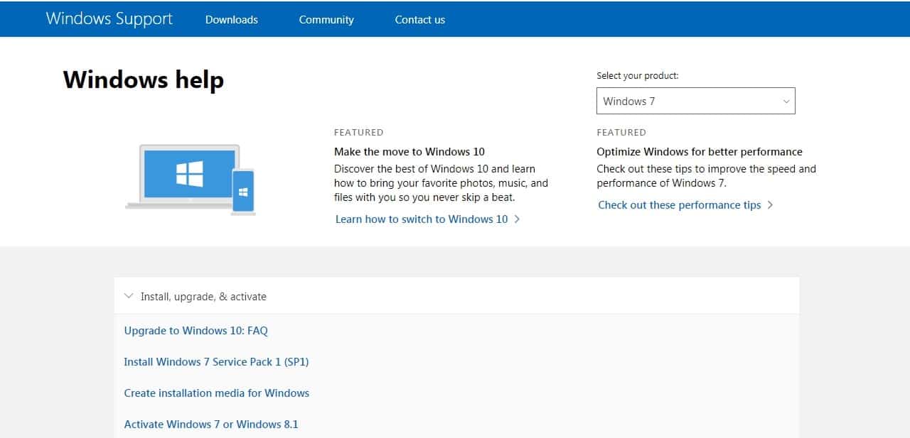910x438 pixels.
Task: Click Check out these performance tips
Action: click(679, 205)
